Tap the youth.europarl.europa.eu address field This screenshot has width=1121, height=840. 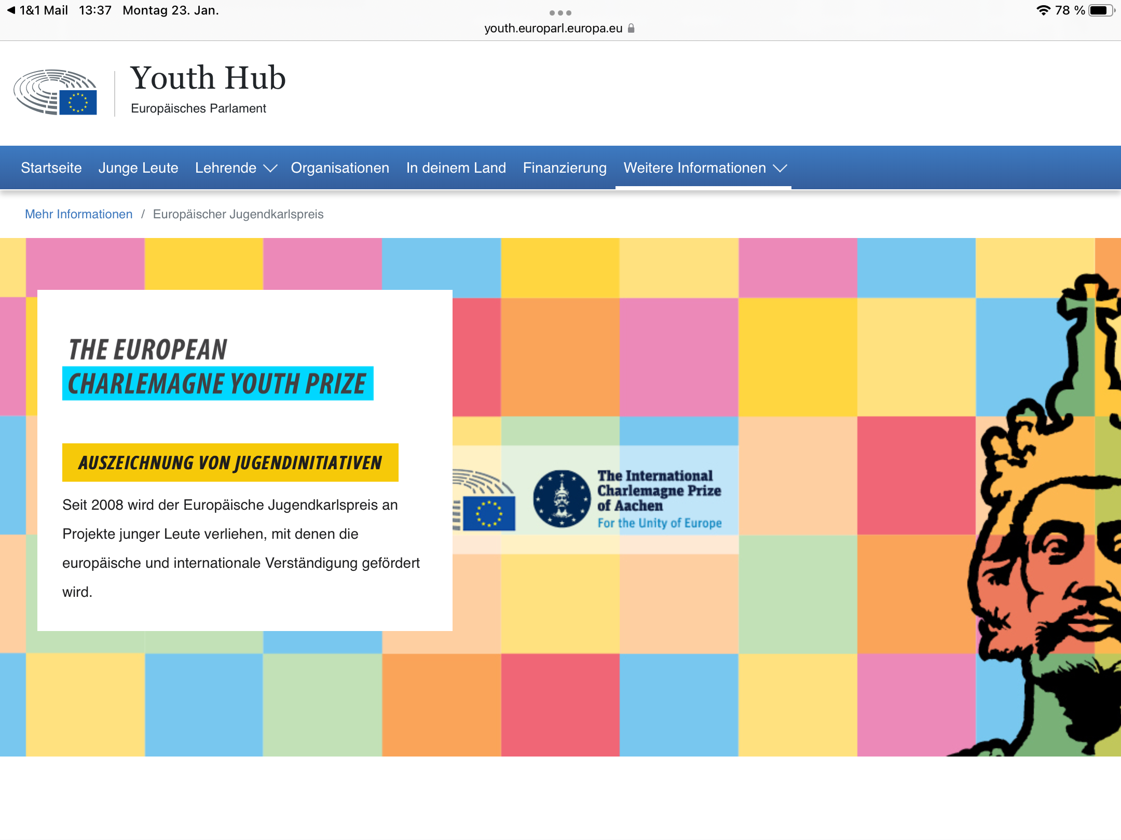(x=553, y=29)
